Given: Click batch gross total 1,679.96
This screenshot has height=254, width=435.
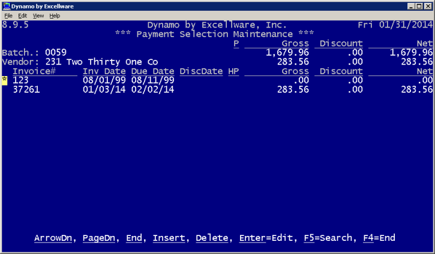Looking at the screenshot, I should (287, 53).
